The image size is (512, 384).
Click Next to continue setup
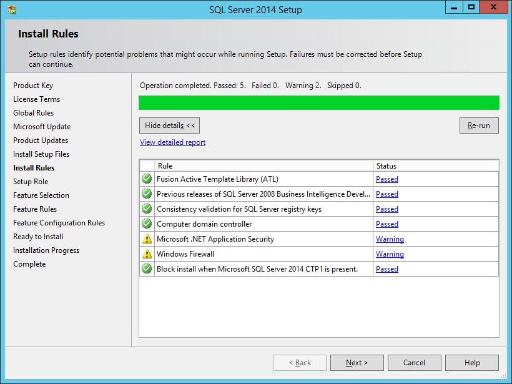[x=357, y=363]
